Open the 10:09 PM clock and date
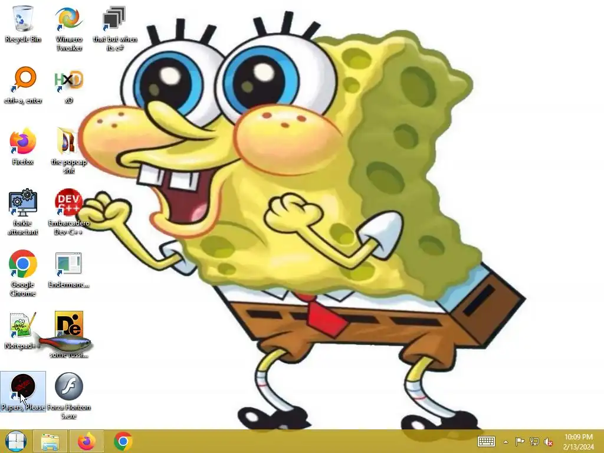Viewport: 604px width, 453px height. click(x=579, y=441)
